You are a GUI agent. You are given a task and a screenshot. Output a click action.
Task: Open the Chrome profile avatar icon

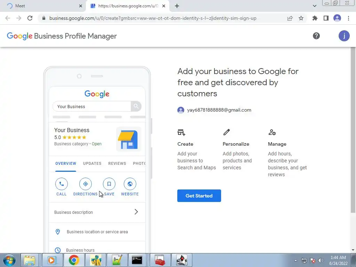337,18
